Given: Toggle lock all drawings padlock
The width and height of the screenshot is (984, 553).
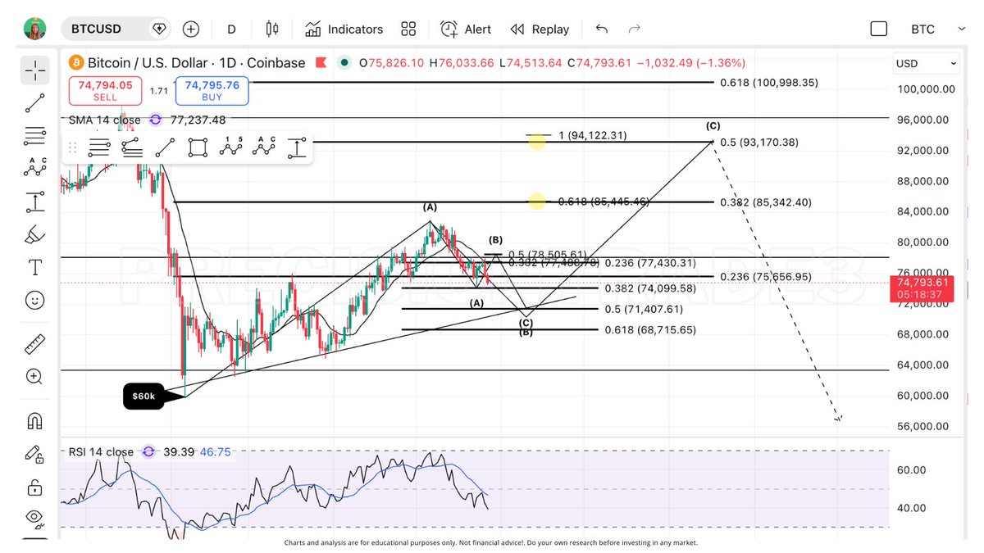Looking at the screenshot, I should 34,487.
